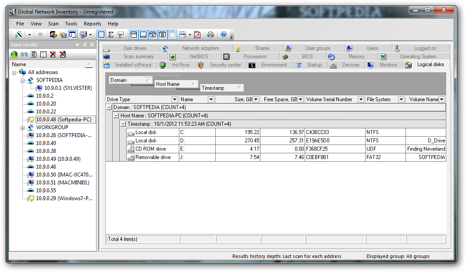Screen dimensions: 466x272
Task: Close the View results panel
Action: pyautogui.click(x=92, y=45)
